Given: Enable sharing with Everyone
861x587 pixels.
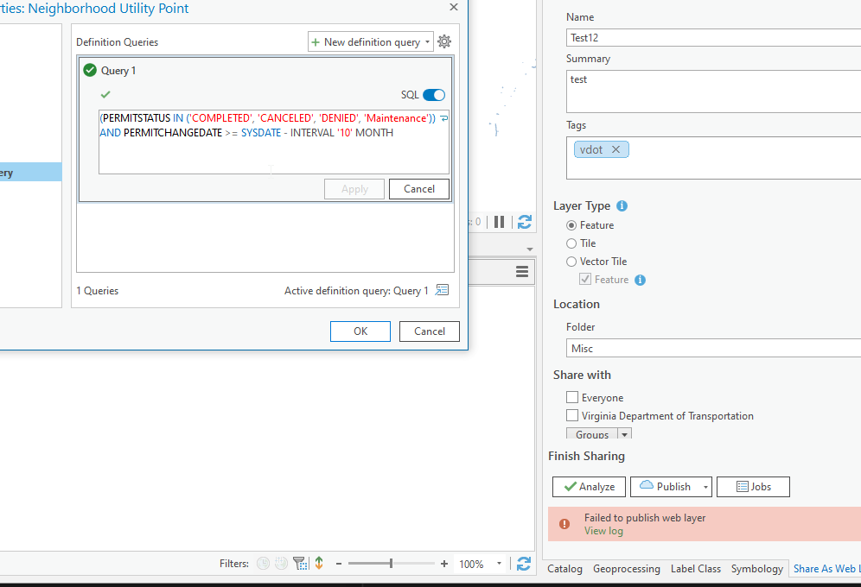Looking at the screenshot, I should (x=571, y=397).
